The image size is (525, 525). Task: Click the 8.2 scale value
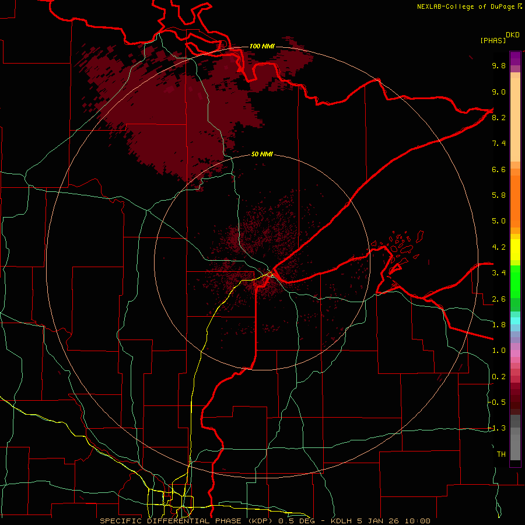499,118
